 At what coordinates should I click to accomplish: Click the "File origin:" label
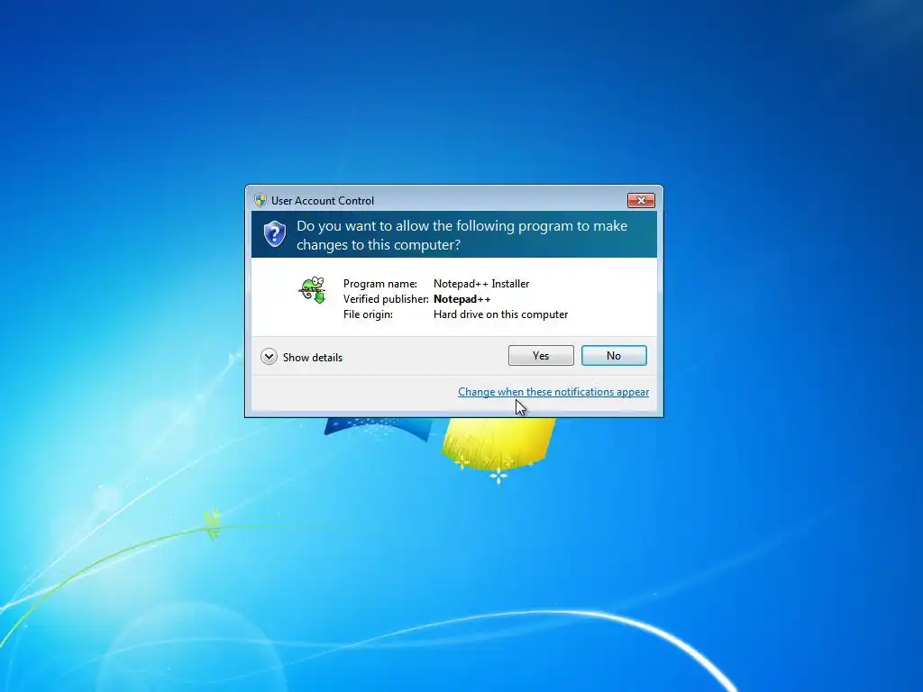click(368, 314)
